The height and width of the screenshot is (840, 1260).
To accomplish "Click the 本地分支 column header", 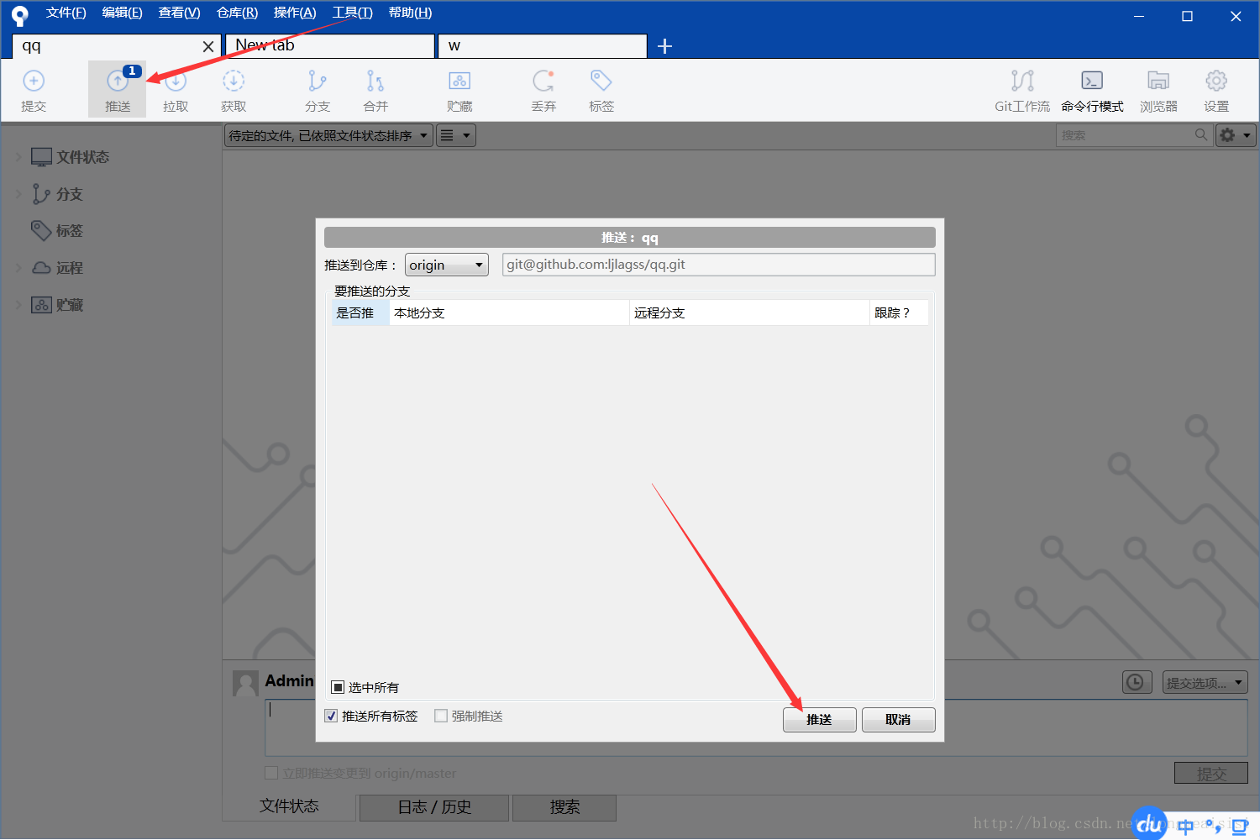I will [509, 312].
